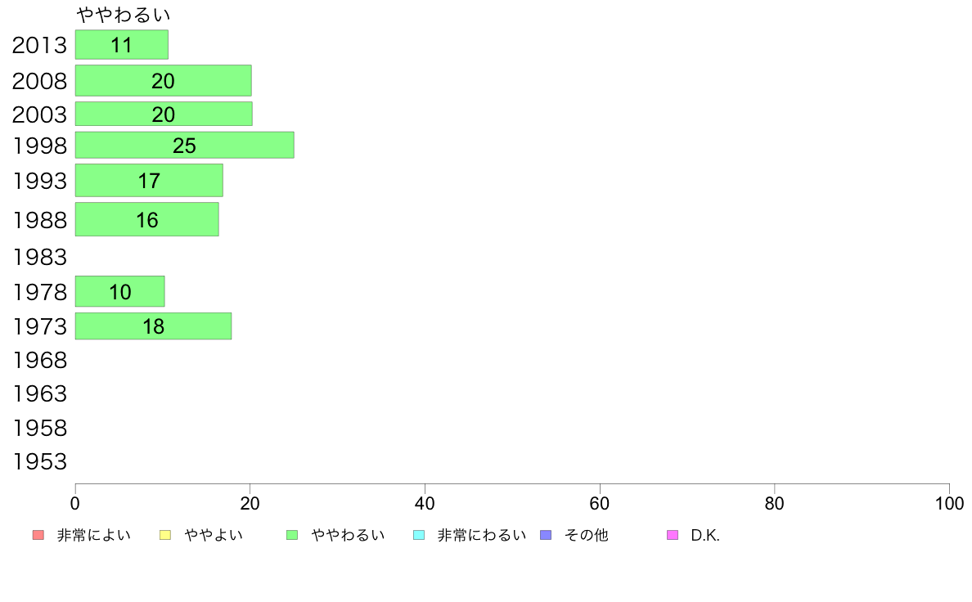Click the 1953 year axis label
The image size is (972, 602).
(x=39, y=461)
